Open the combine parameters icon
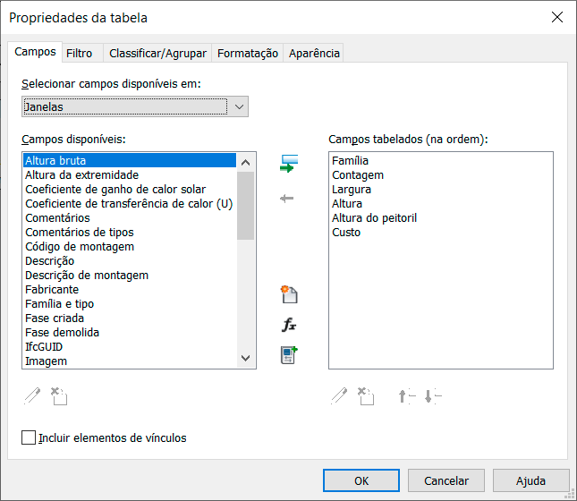This screenshot has width=577, height=501. tap(289, 355)
